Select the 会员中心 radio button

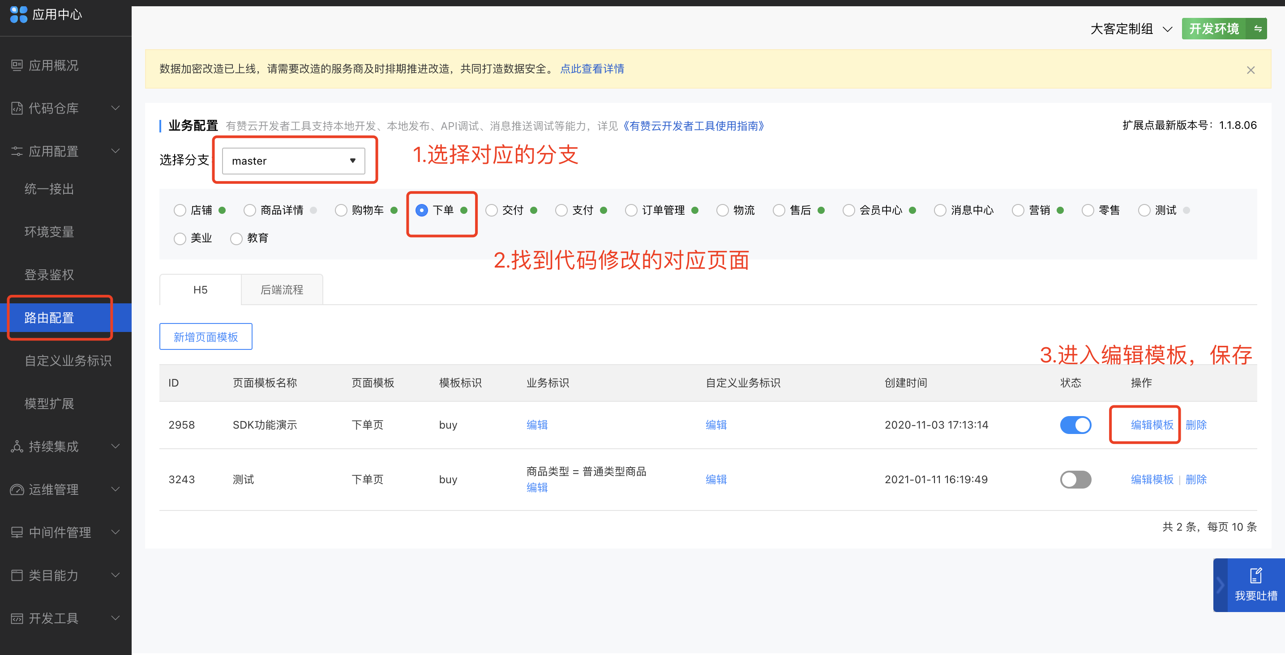pos(848,210)
